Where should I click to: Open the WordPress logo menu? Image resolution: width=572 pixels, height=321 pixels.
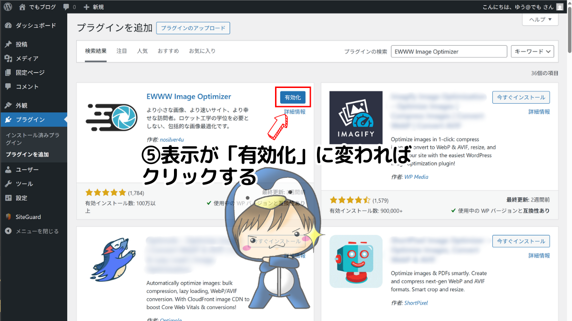8,7
